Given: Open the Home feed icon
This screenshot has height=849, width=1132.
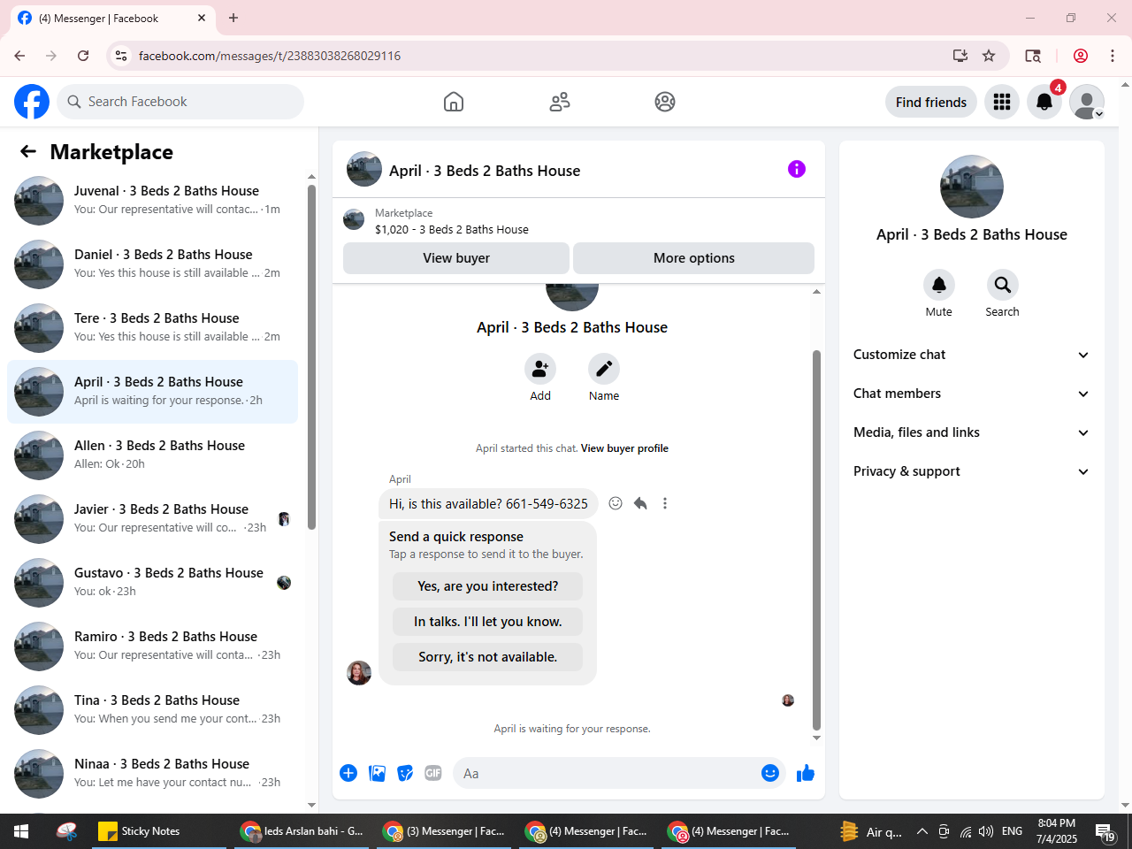Looking at the screenshot, I should pyautogui.click(x=454, y=102).
